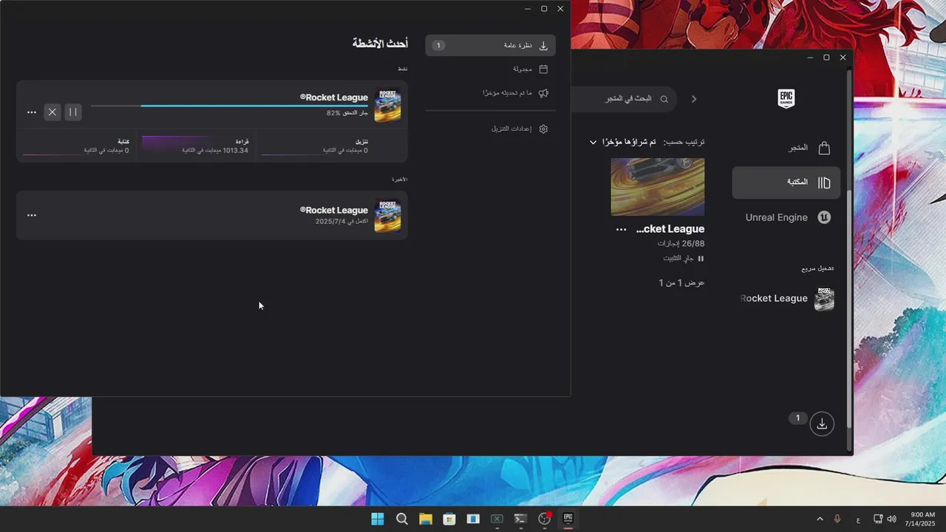
Task: Click the Rocket League title in library
Action: pos(670,229)
